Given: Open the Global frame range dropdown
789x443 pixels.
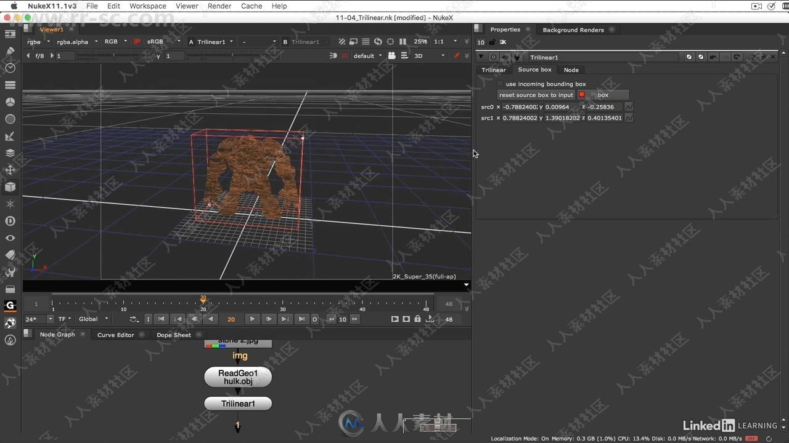Looking at the screenshot, I should pyautogui.click(x=94, y=319).
